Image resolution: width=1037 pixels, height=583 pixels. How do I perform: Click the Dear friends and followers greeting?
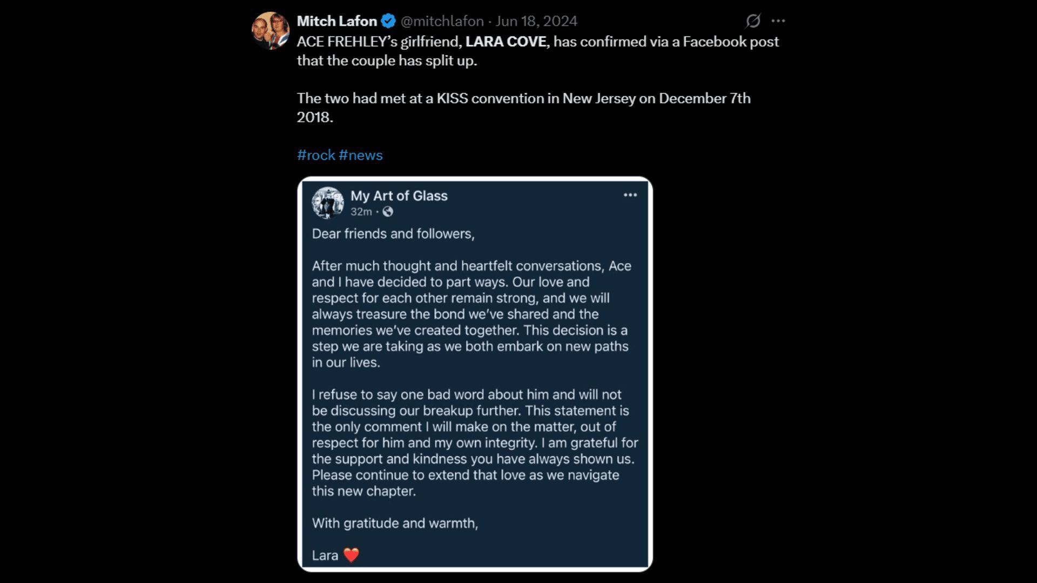tap(393, 234)
